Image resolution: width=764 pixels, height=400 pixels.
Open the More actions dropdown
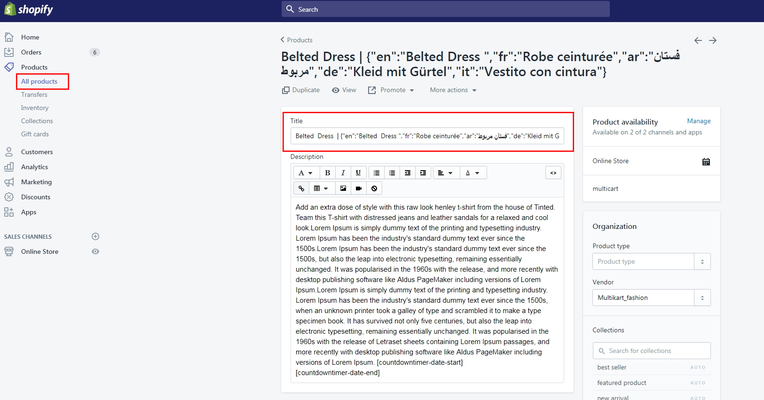(453, 90)
